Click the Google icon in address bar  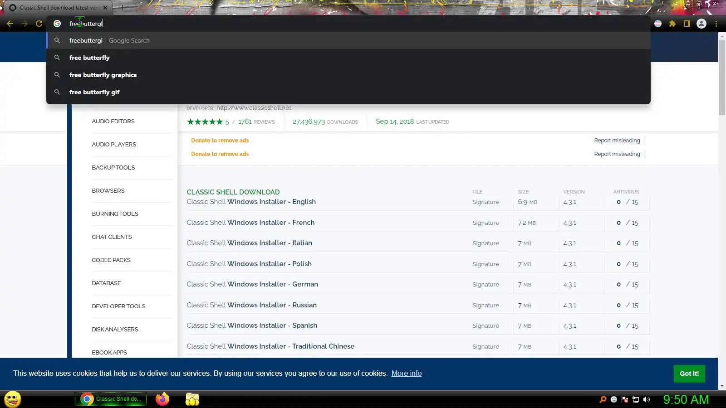pos(57,24)
